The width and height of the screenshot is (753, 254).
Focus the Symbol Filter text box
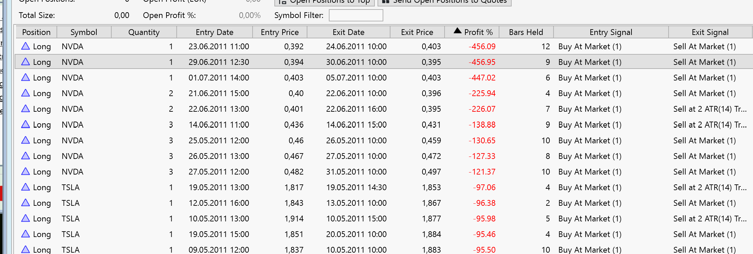pyautogui.click(x=356, y=15)
